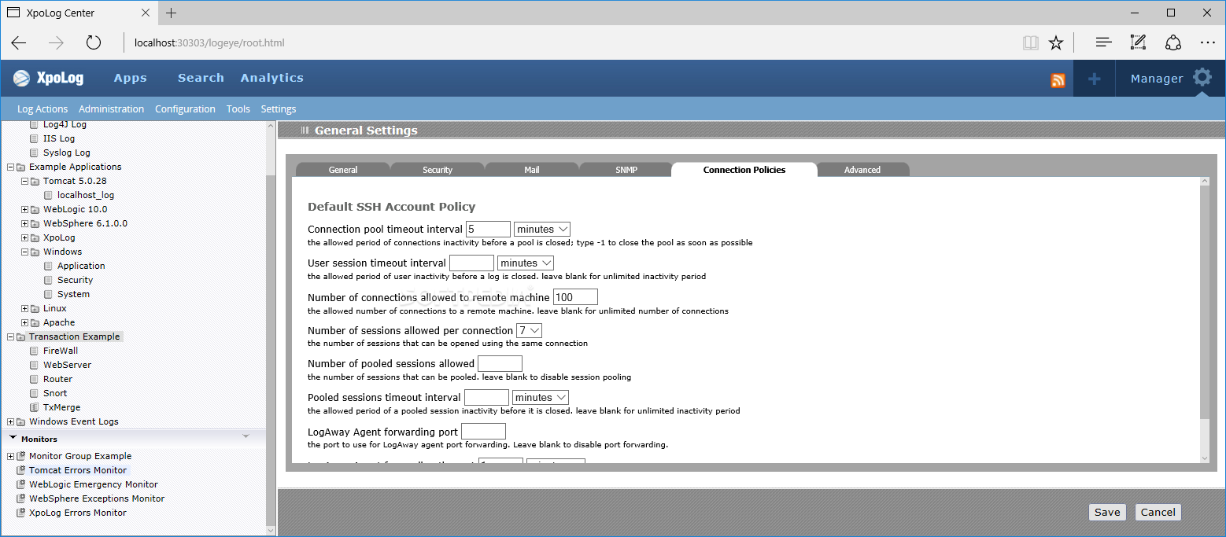Collapse the Tomcat 5.0.28 node

pyautogui.click(x=24, y=181)
